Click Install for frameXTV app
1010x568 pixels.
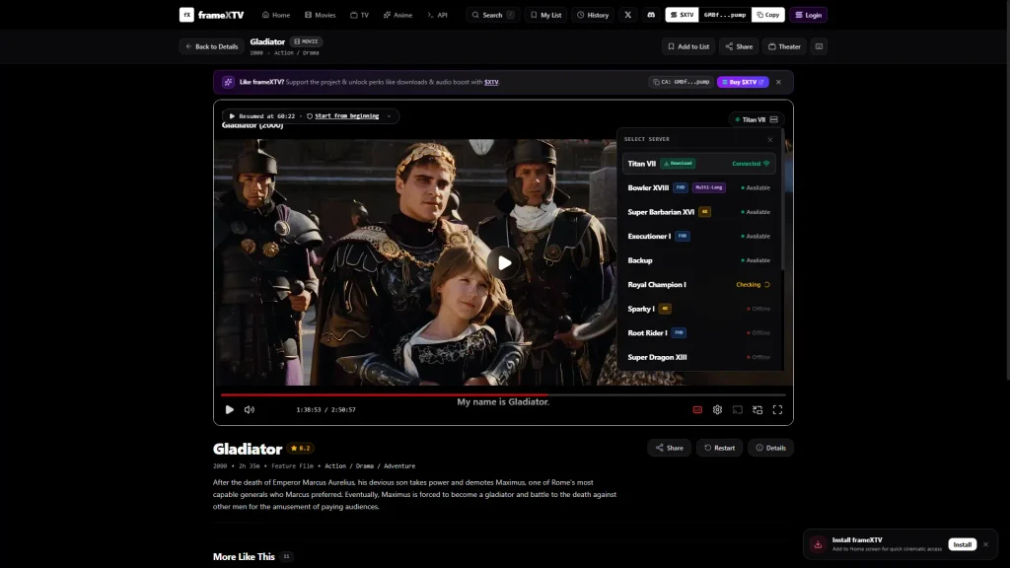coord(963,544)
